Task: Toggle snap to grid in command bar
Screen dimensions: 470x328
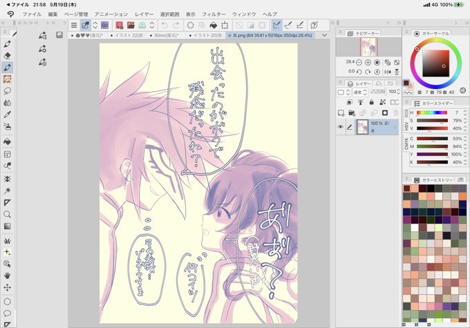Action: (300, 25)
